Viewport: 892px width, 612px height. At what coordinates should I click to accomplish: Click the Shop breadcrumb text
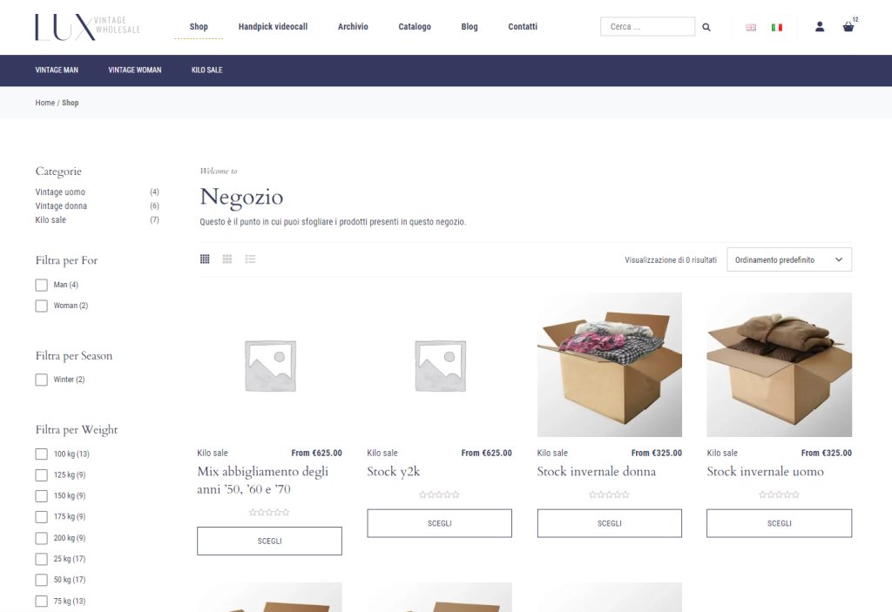click(70, 103)
